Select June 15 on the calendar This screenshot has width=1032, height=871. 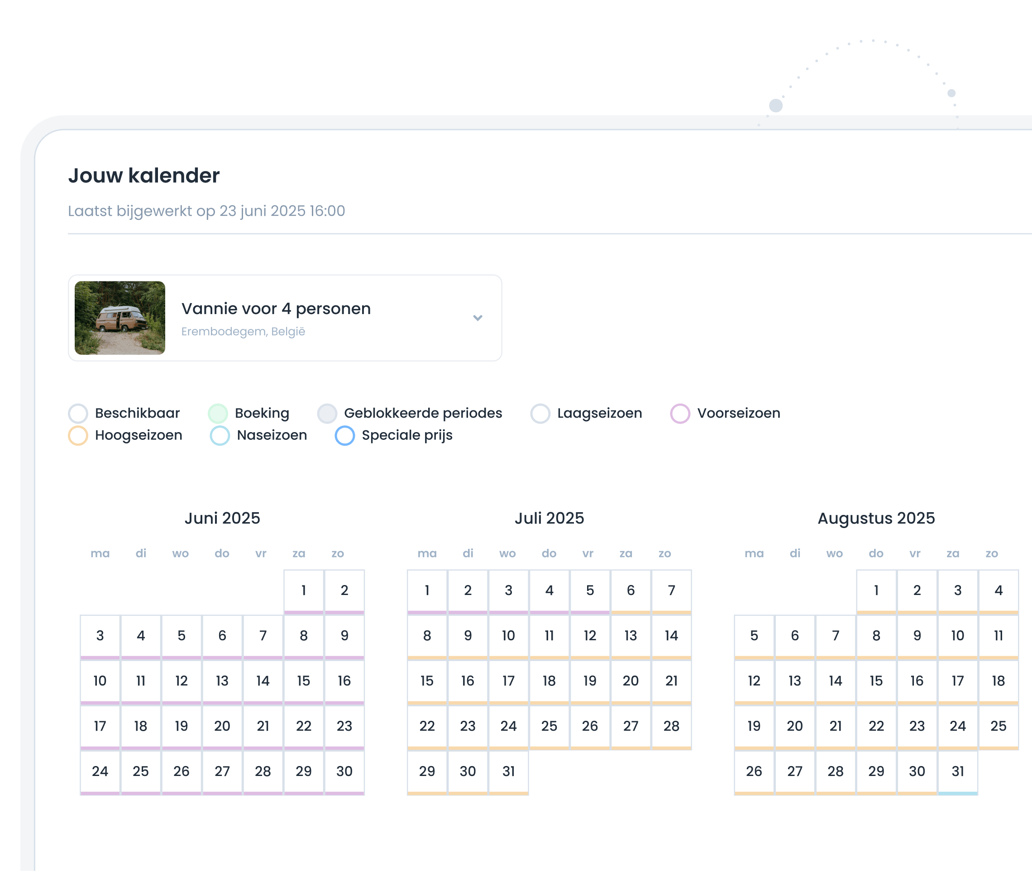tap(303, 681)
